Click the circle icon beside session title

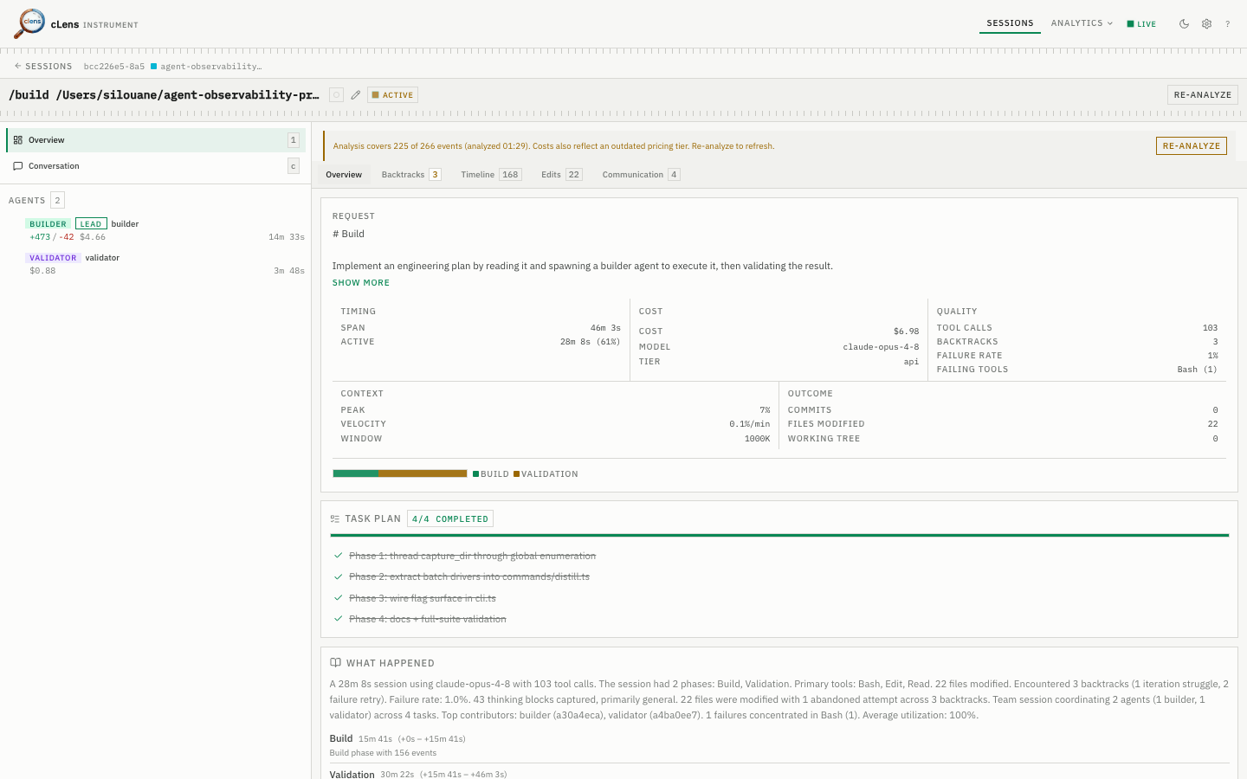pos(336,95)
